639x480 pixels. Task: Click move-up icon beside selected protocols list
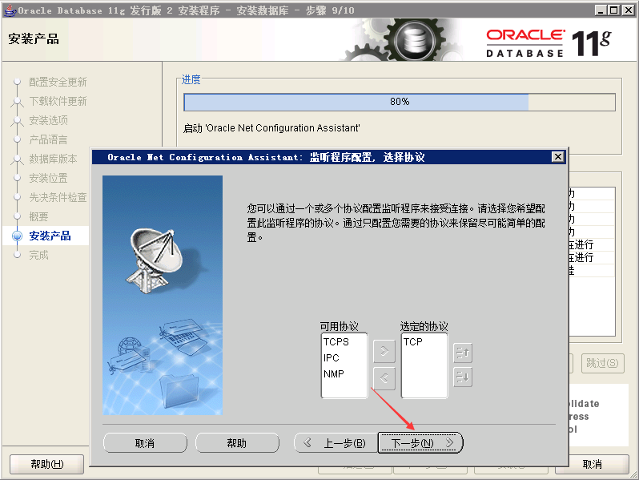(463, 353)
